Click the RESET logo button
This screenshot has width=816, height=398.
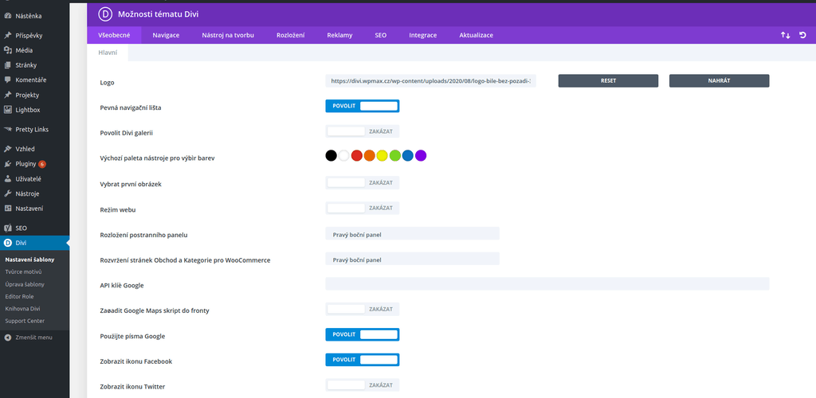click(x=608, y=81)
